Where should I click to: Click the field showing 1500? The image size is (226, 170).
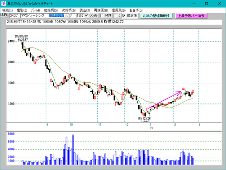coord(80,15)
